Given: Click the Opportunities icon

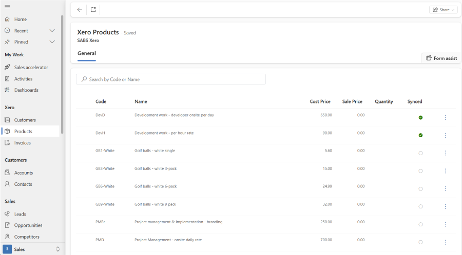Looking at the screenshot, I should [7, 225].
